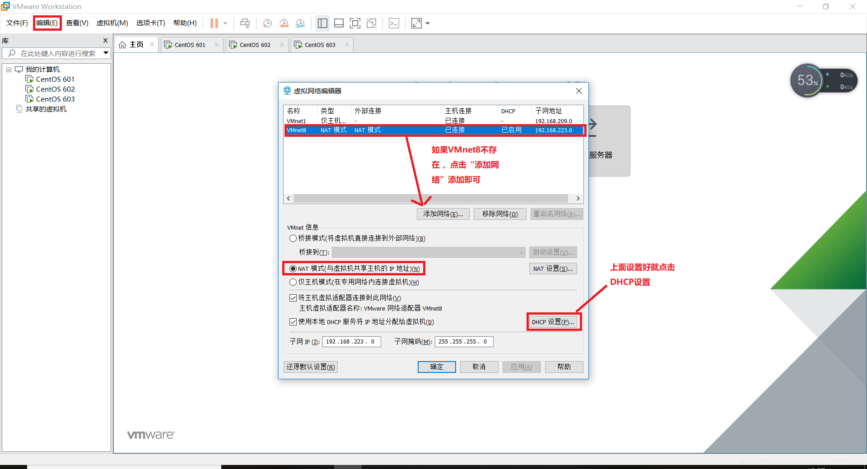Viewport: 867px width, 469px height.
Task: Select the VMnet1 row in network list
Action: click(433, 121)
